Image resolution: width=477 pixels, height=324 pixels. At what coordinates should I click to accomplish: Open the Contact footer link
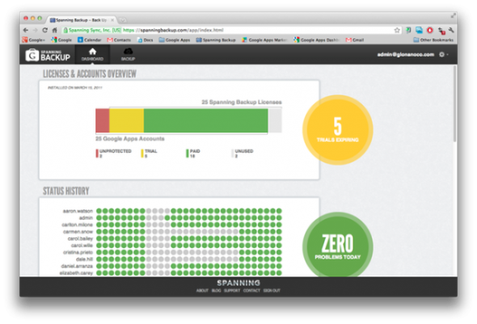coord(251,291)
